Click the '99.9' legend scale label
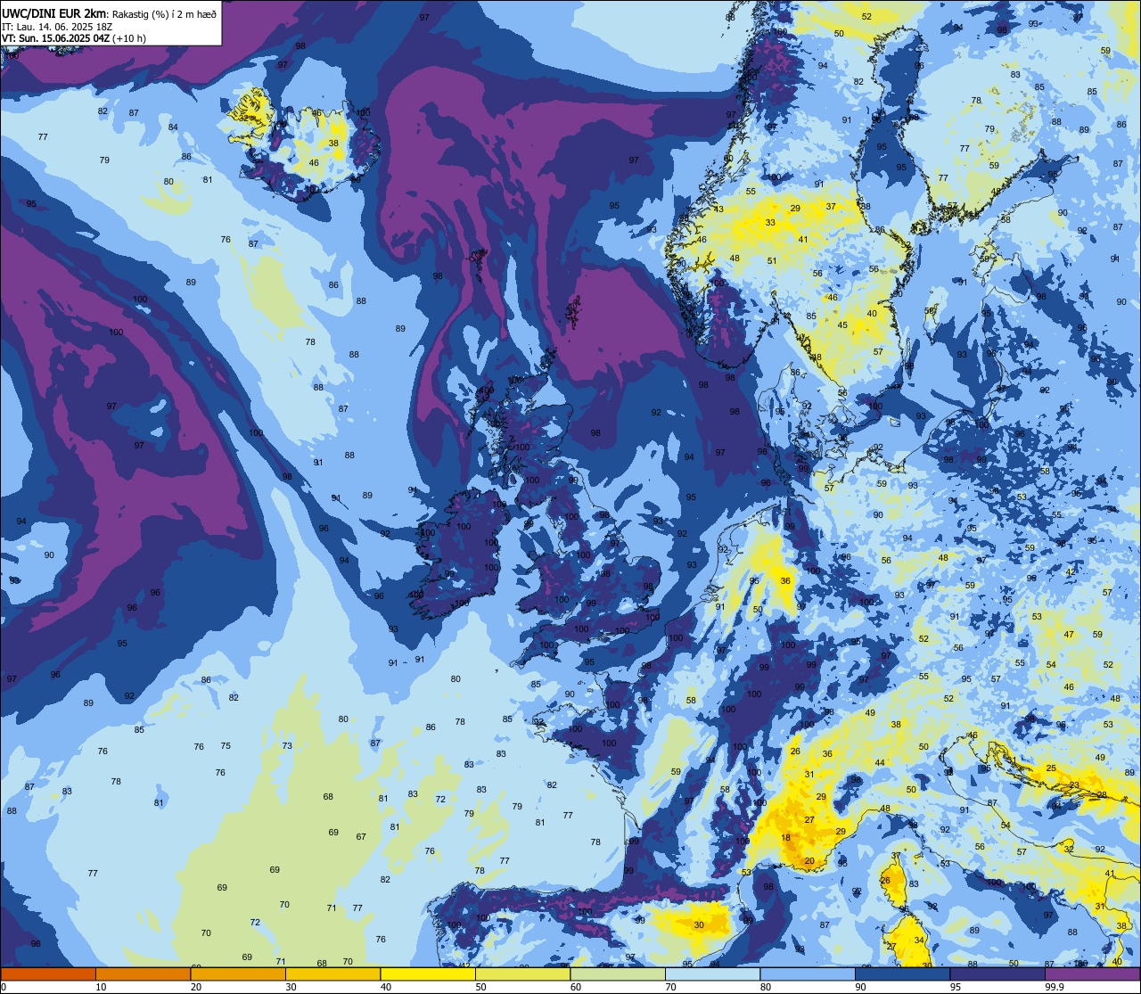The width and height of the screenshot is (1141, 994). click(x=1055, y=987)
